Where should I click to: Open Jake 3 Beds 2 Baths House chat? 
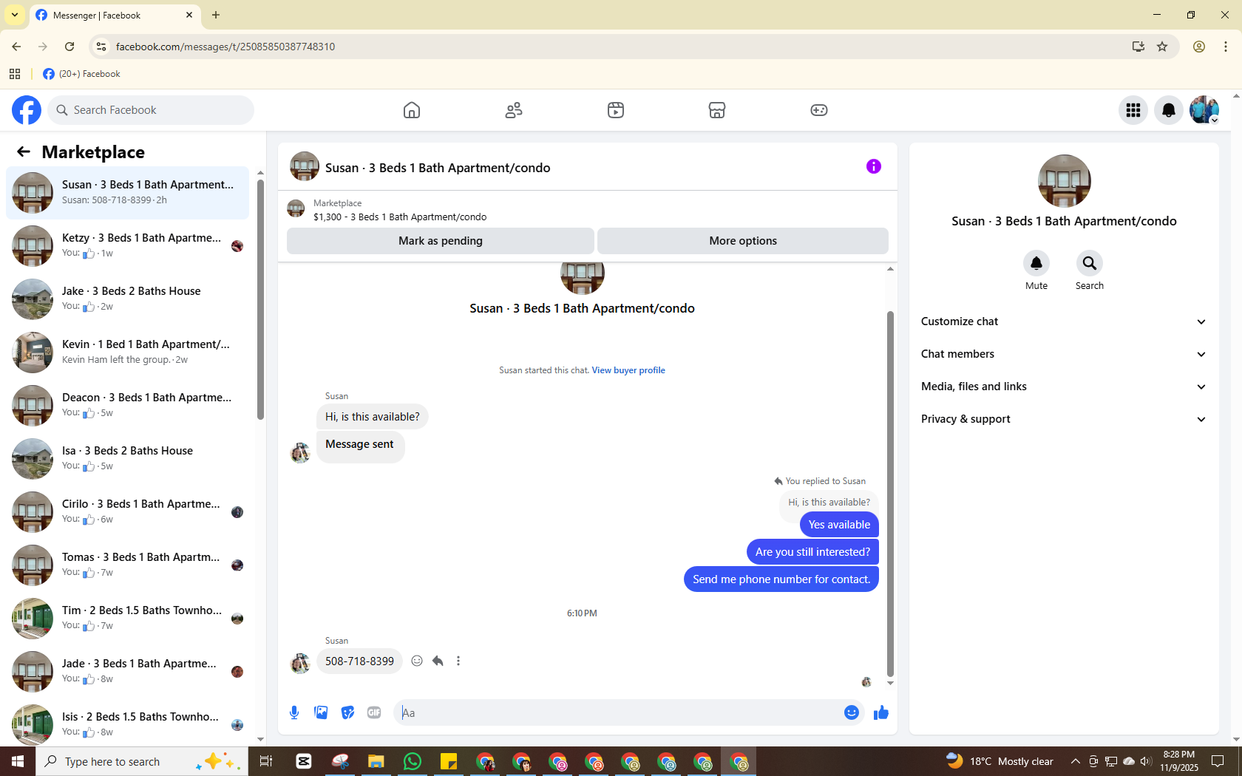pyautogui.click(x=128, y=299)
